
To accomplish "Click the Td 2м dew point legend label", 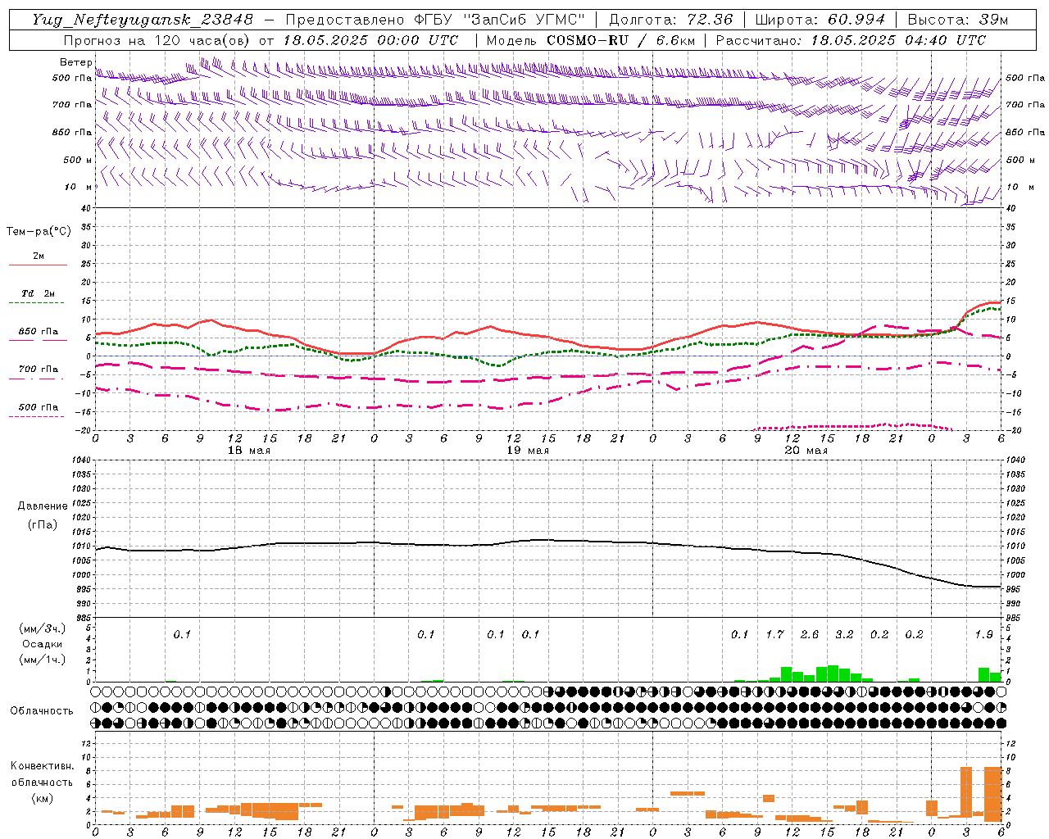I will pyautogui.click(x=39, y=293).
